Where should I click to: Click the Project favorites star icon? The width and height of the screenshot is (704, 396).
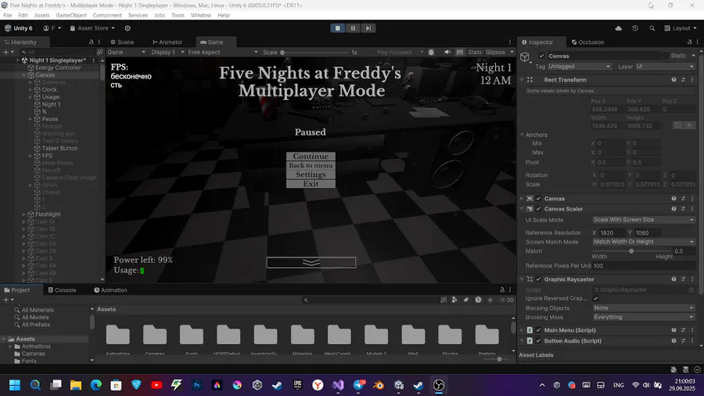pos(490,300)
